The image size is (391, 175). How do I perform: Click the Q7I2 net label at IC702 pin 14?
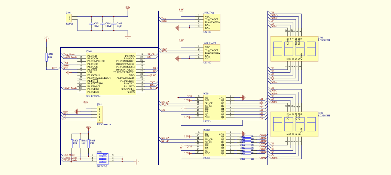[189, 146]
